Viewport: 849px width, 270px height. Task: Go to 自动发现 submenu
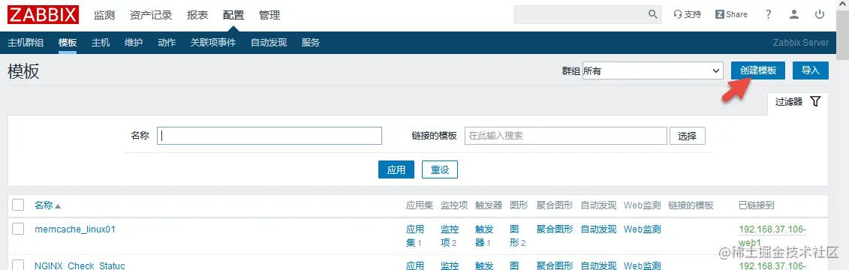269,43
